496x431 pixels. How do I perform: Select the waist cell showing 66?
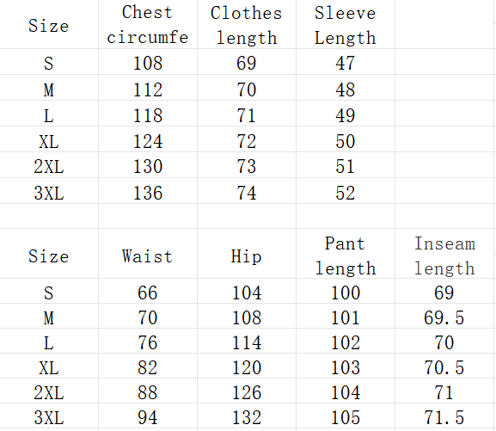[148, 291]
